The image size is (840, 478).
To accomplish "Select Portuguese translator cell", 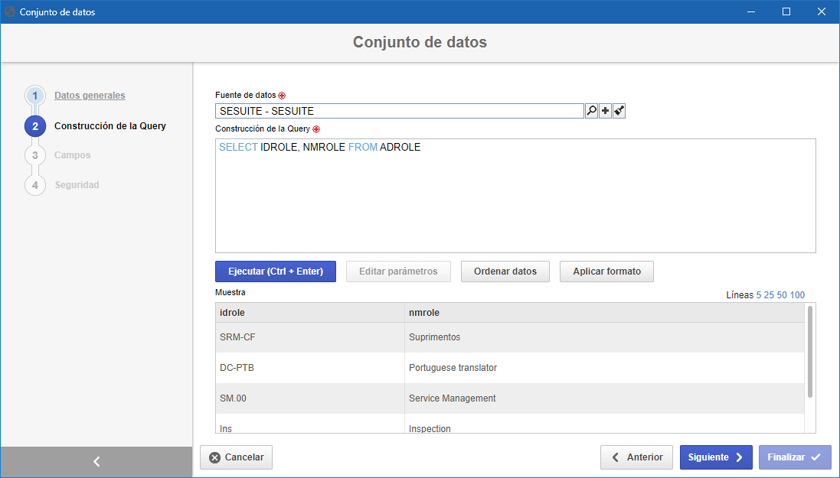I will pos(604,368).
